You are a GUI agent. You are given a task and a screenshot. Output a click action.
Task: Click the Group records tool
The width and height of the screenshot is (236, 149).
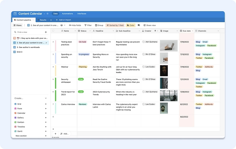[99, 25]
